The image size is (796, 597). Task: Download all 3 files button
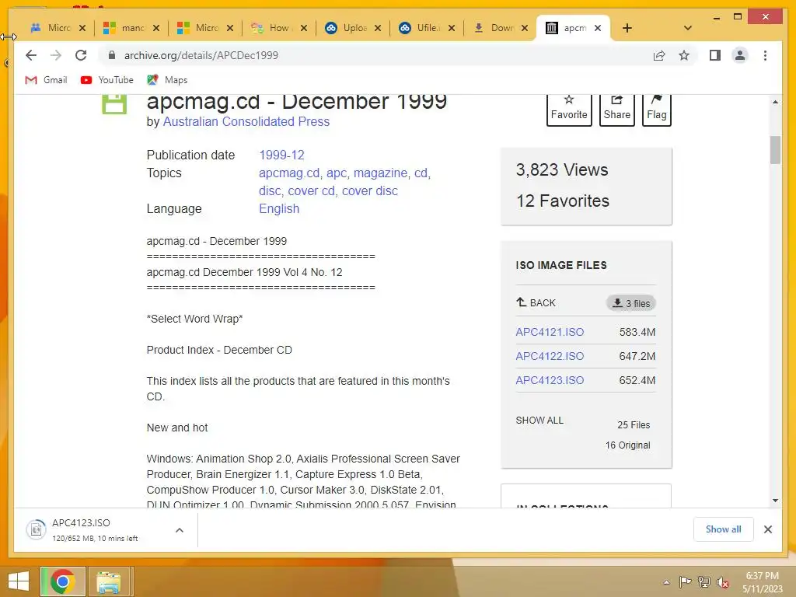tap(631, 303)
